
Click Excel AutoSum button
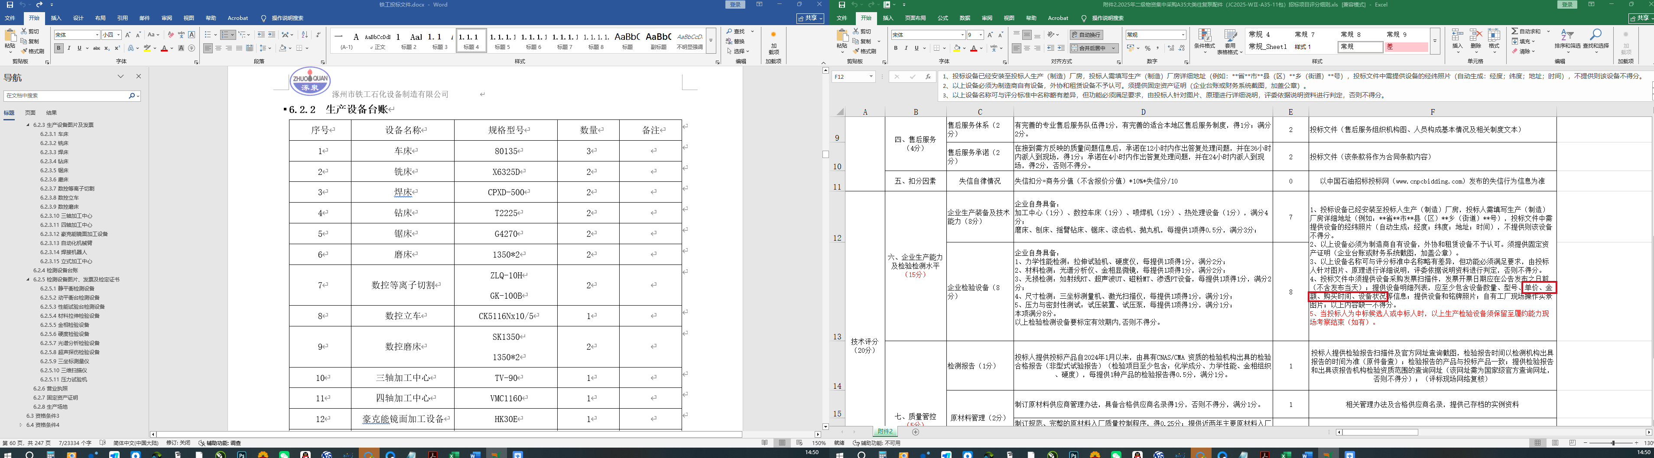click(x=1526, y=31)
